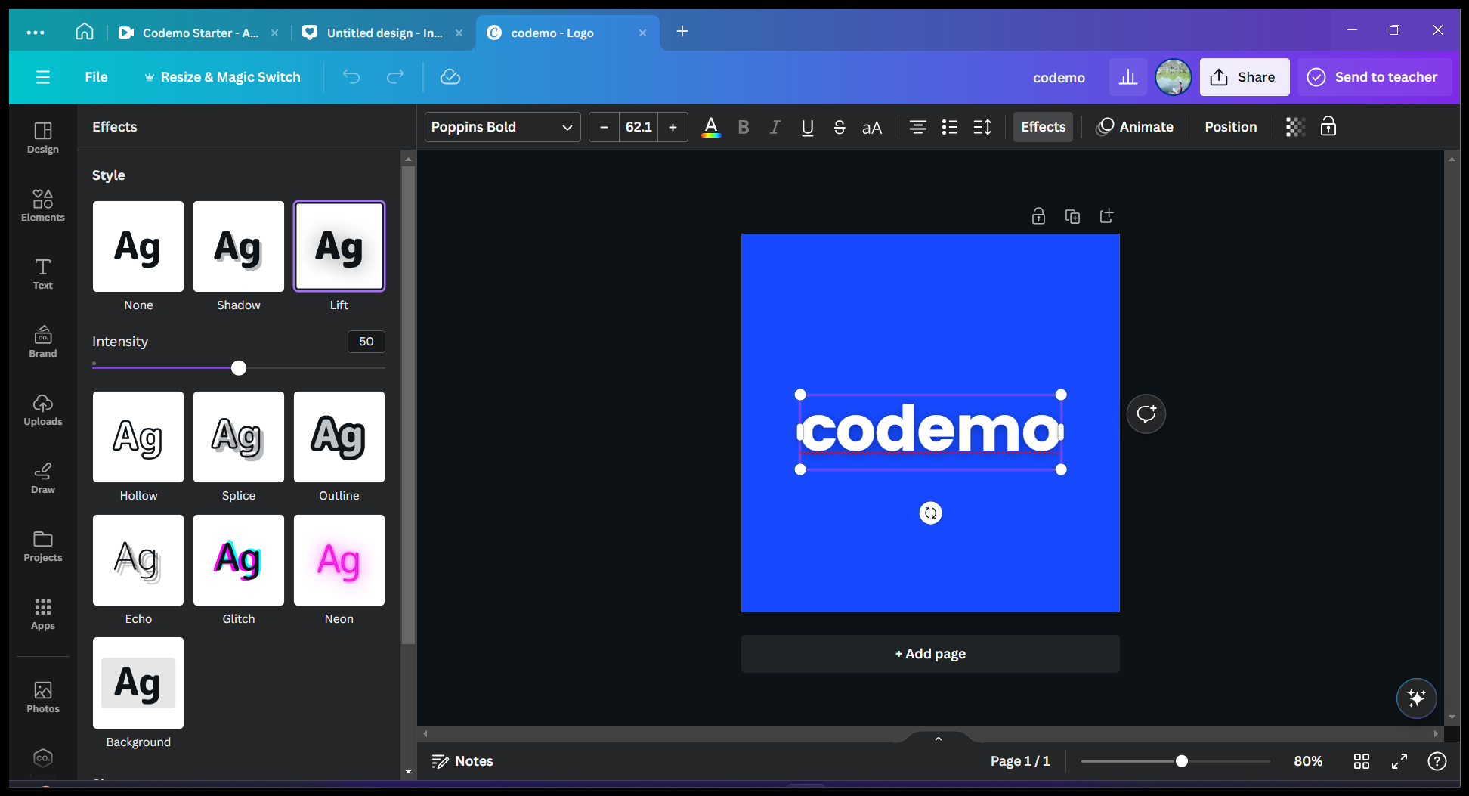
Task: Toggle bold formatting
Action: (x=744, y=127)
